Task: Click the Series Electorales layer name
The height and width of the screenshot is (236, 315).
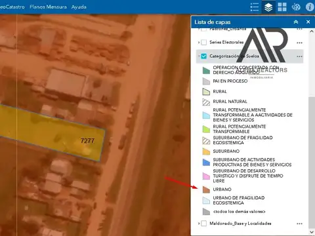Action: (x=226, y=42)
